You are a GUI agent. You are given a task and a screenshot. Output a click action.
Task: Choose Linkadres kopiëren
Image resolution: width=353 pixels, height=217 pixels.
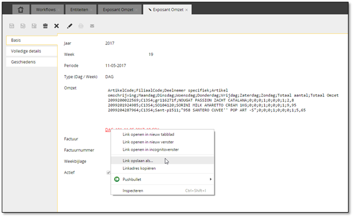(x=162, y=168)
